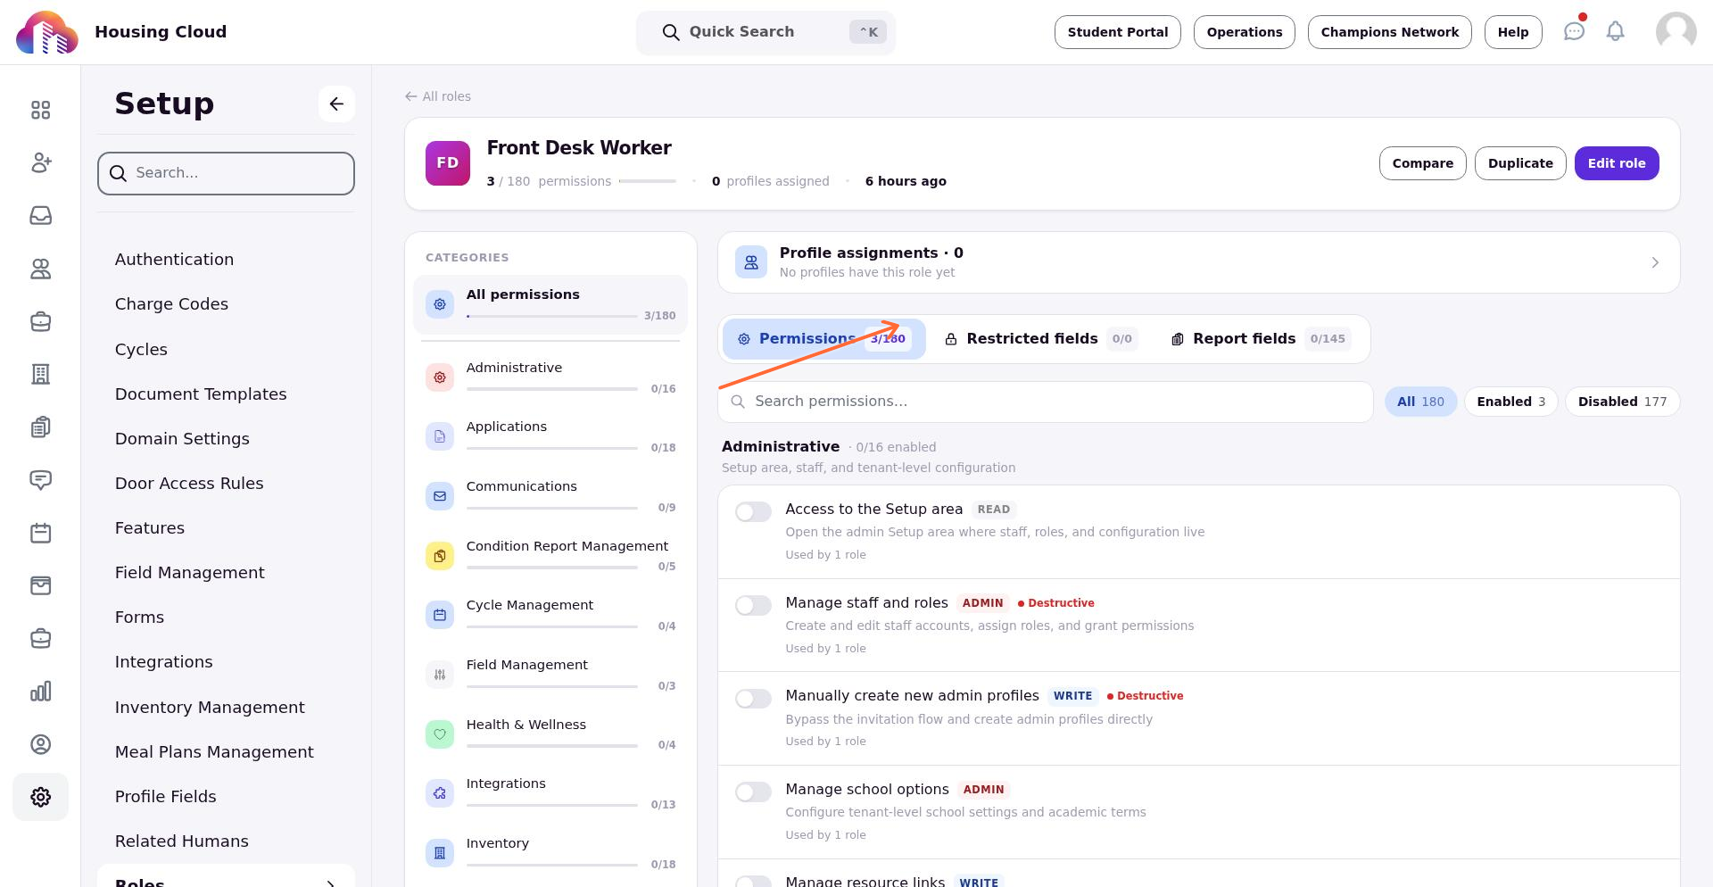1713x887 pixels.
Task: Select the Health & Wellness category
Action: tap(550, 734)
